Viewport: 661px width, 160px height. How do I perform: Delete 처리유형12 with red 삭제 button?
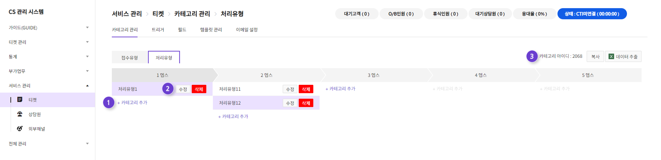[x=306, y=103]
